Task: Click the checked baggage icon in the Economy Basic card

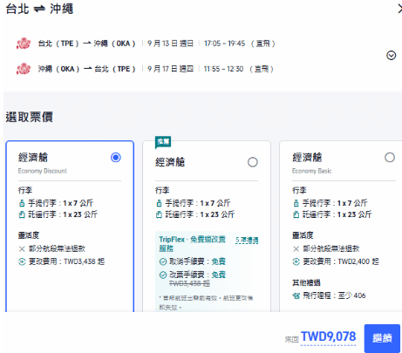Action: (x=296, y=214)
